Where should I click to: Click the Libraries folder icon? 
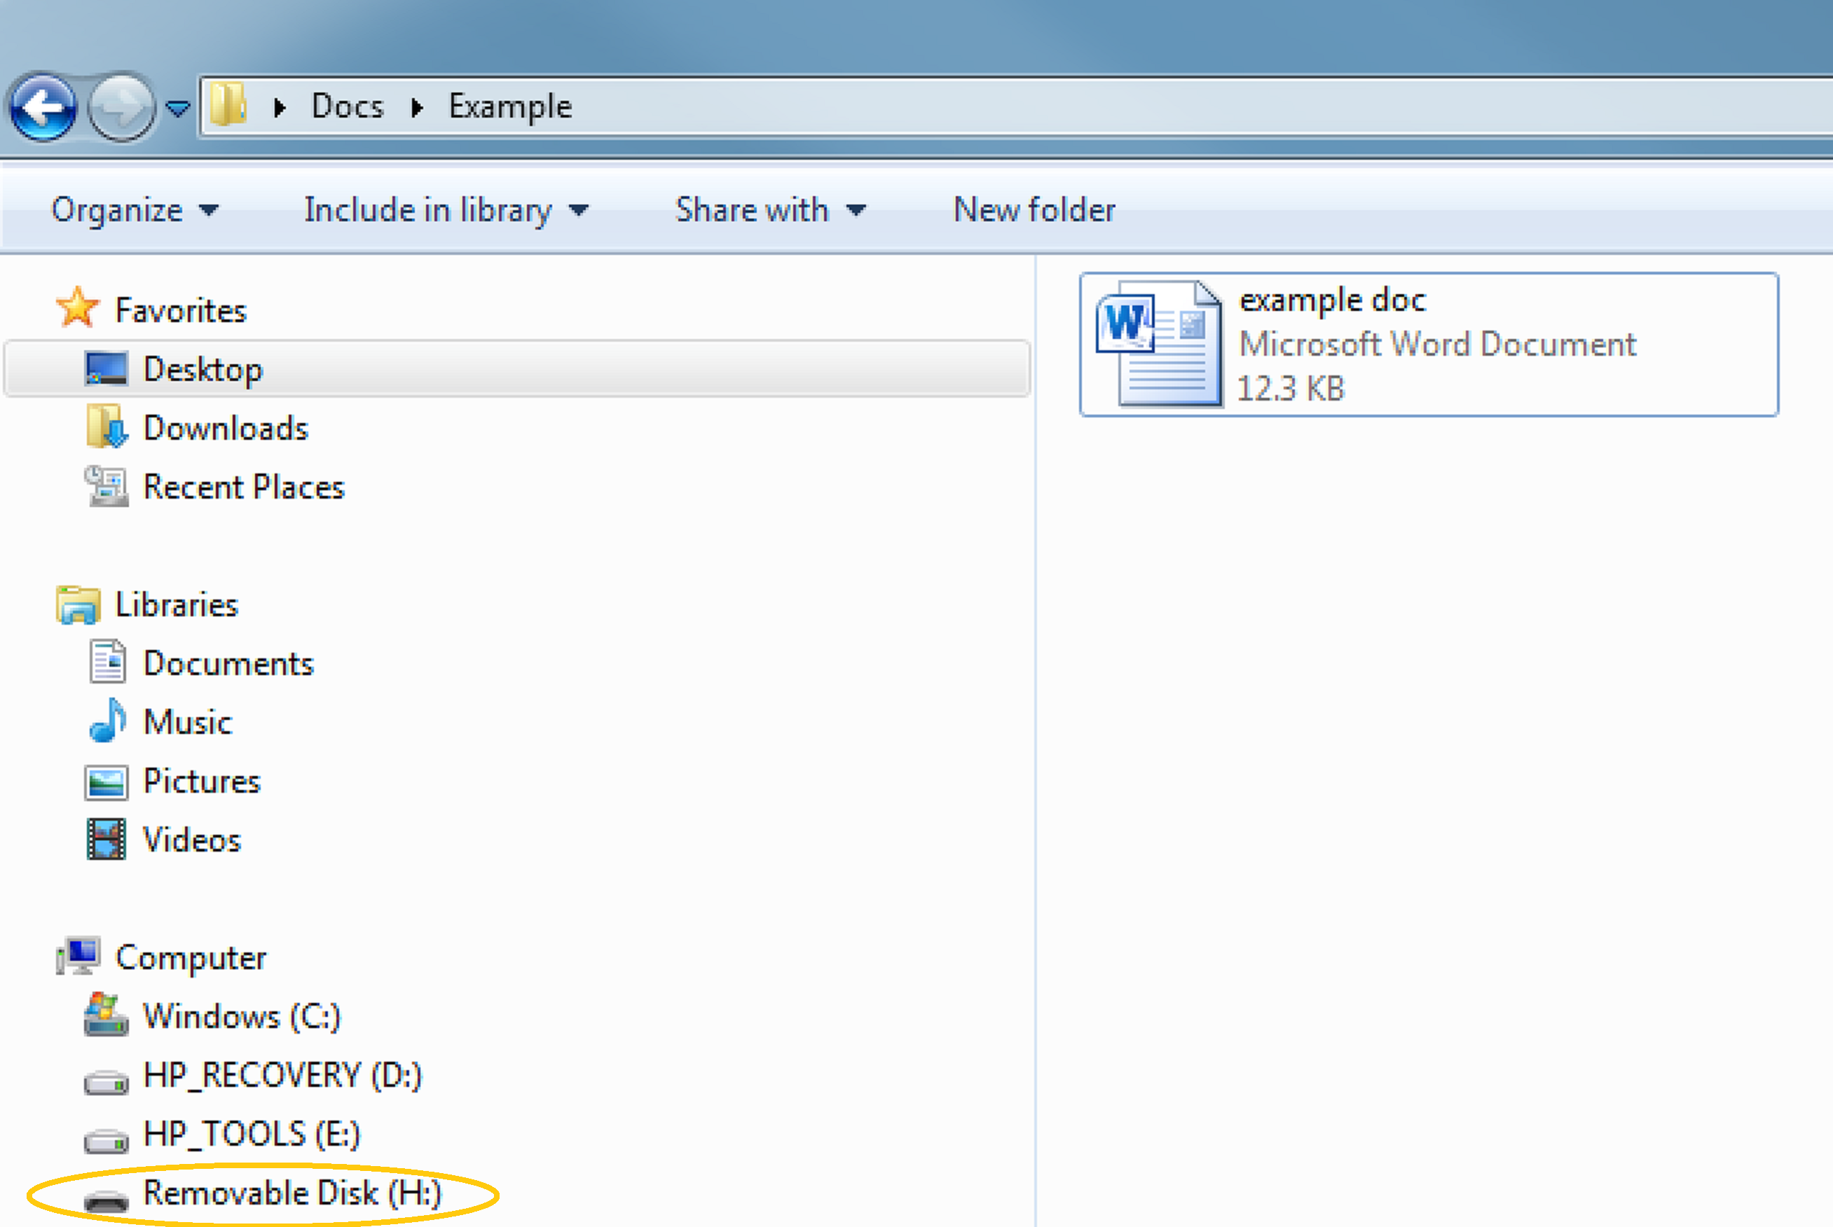(x=78, y=605)
